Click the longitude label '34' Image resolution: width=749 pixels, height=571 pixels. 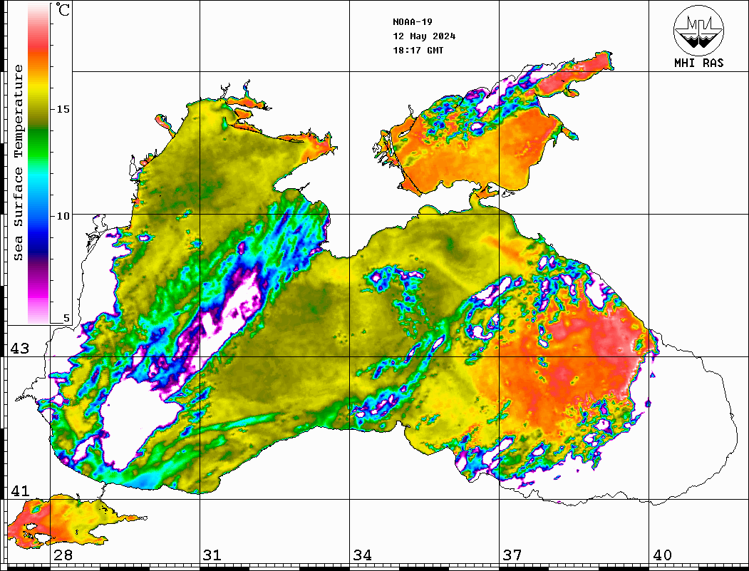362,555
